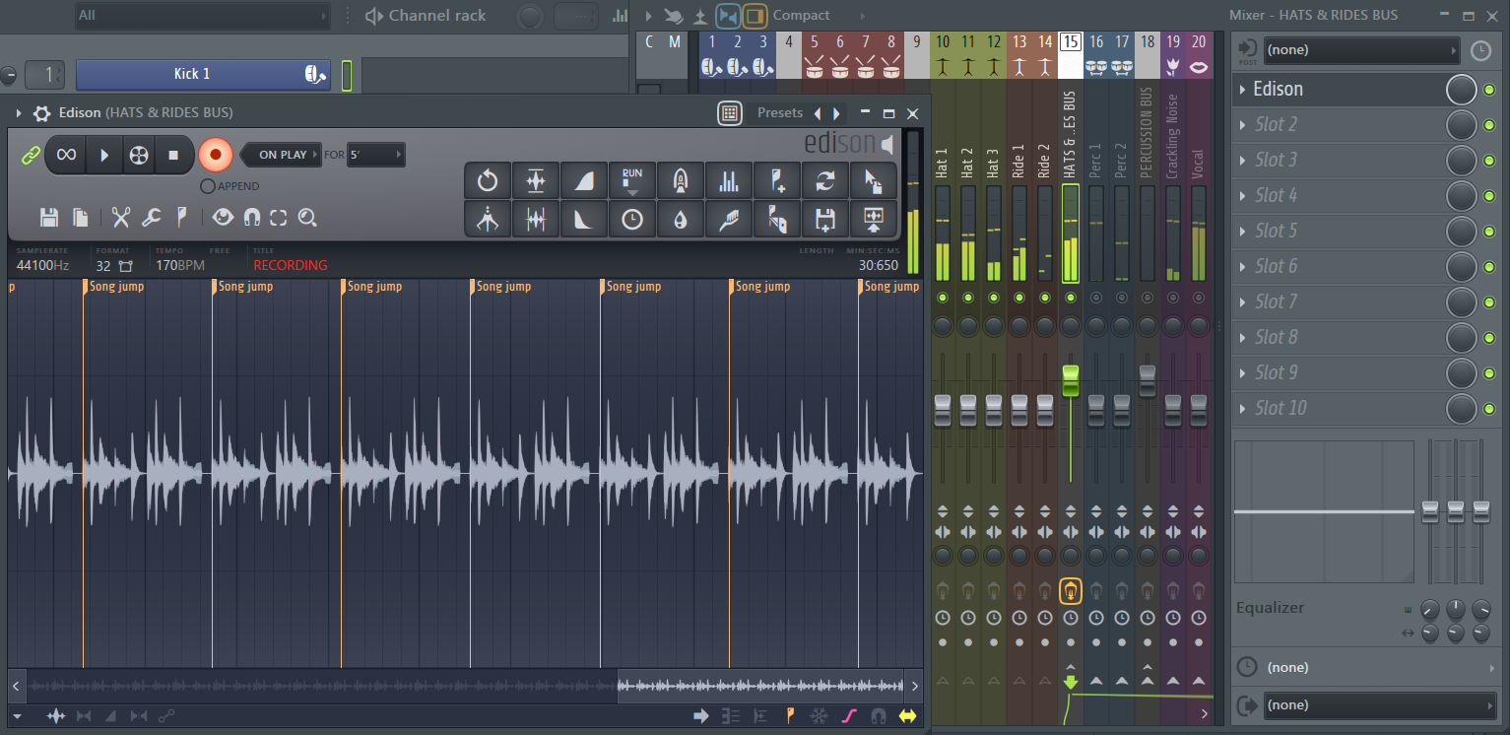Open the Edison wrench tools menu
The height and width of the screenshot is (735, 1510).
151,218
